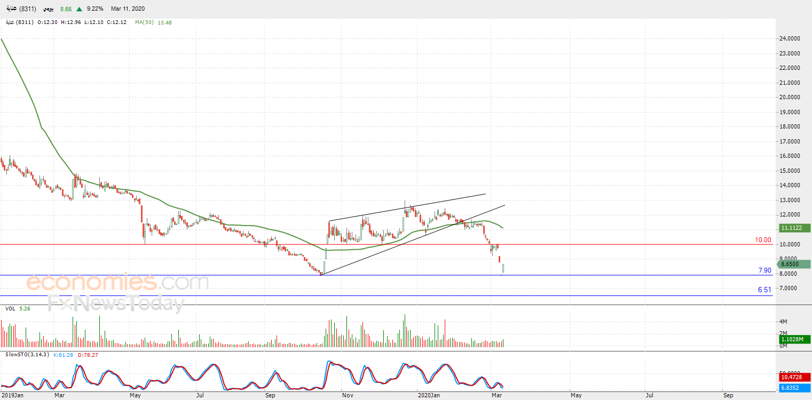812x400 pixels.
Task: Click the red 10.00 level label
Action: pos(763,240)
